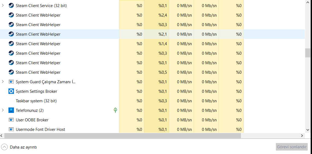Click the %0,3 memory cell of Taskbar system

point(156,101)
